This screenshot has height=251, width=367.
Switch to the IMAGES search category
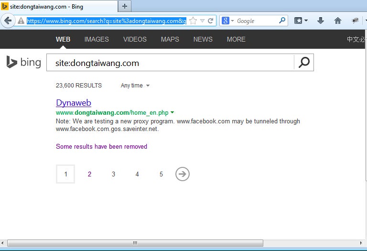97,39
